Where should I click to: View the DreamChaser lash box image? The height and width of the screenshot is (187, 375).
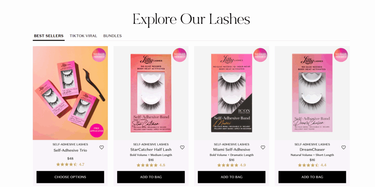pyautogui.click(x=312, y=93)
